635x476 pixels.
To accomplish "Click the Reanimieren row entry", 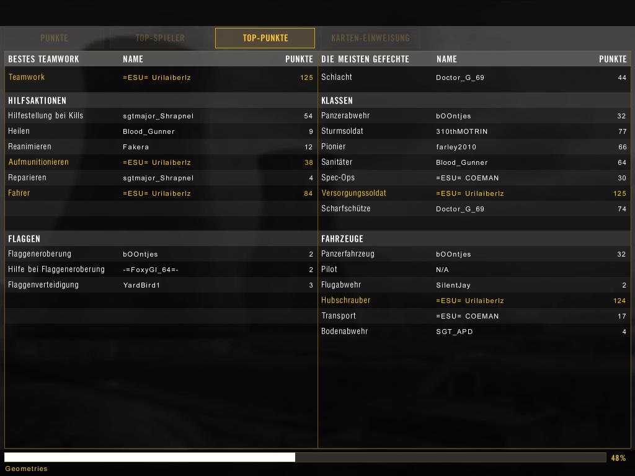I will [160, 147].
